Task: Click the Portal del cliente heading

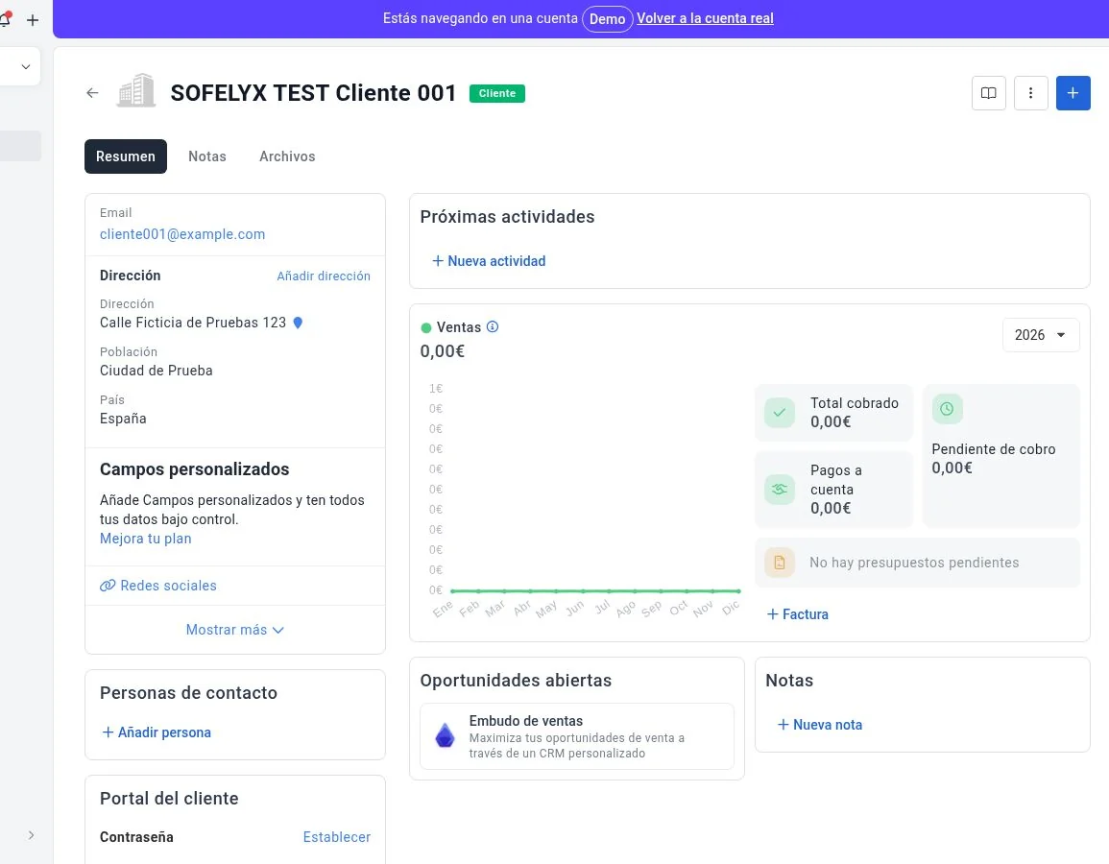Action: [x=169, y=799]
